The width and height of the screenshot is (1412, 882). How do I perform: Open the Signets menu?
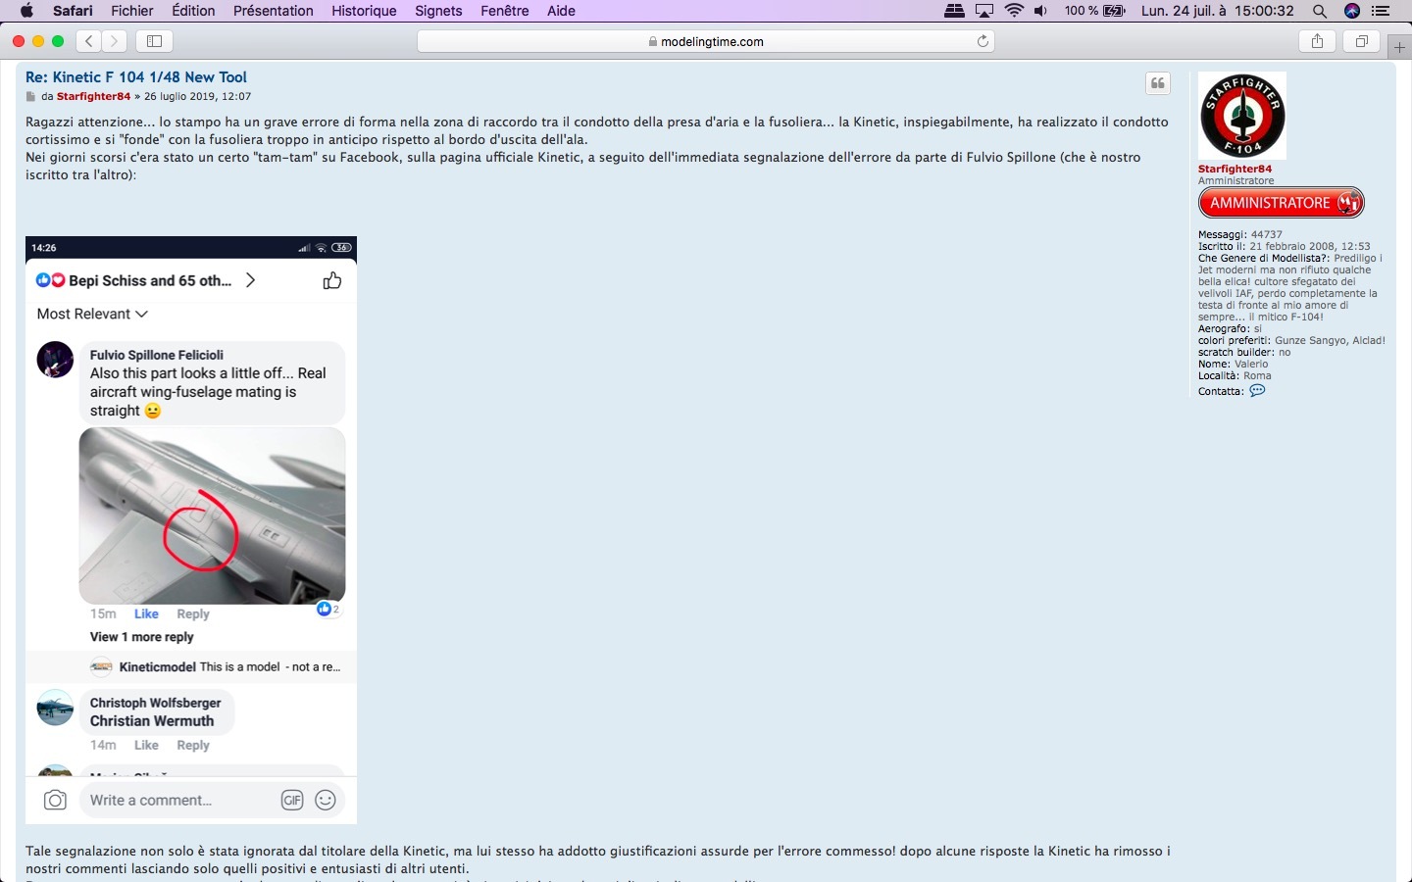(x=438, y=11)
